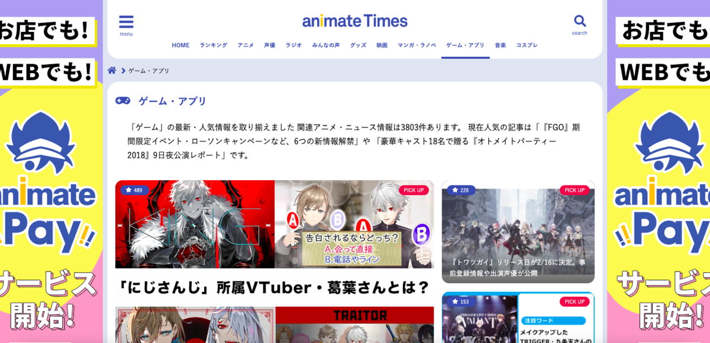Open the 映画 nav item
Viewport: 710px width, 343px height.
382,45
